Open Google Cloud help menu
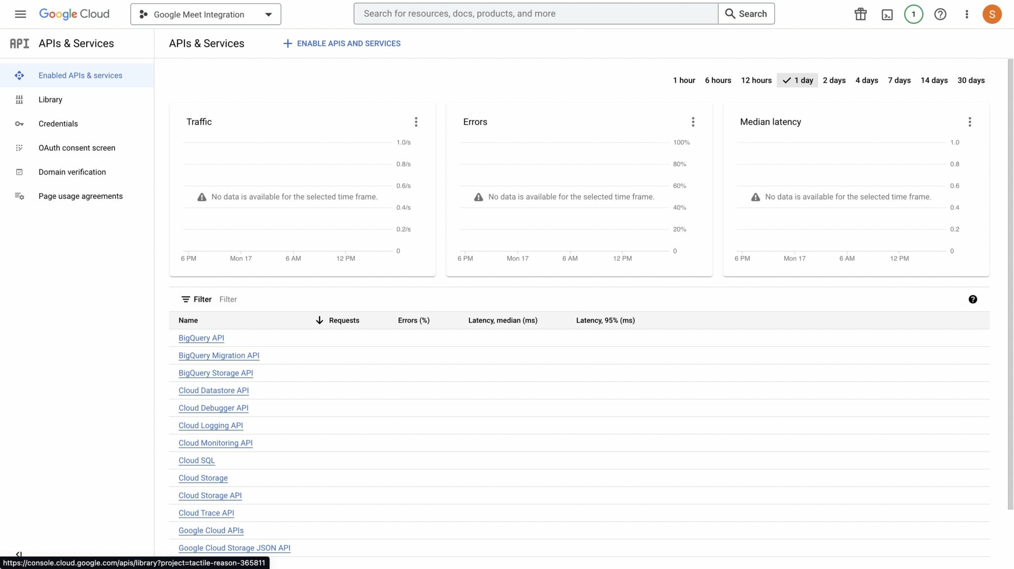The width and height of the screenshot is (1014, 569). coord(940,14)
